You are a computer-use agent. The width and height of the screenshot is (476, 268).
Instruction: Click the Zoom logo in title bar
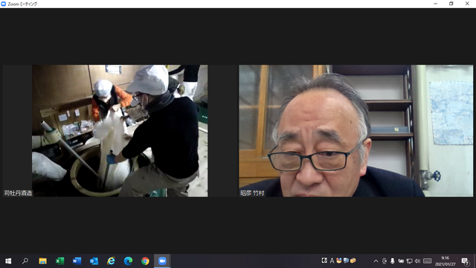[4, 4]
